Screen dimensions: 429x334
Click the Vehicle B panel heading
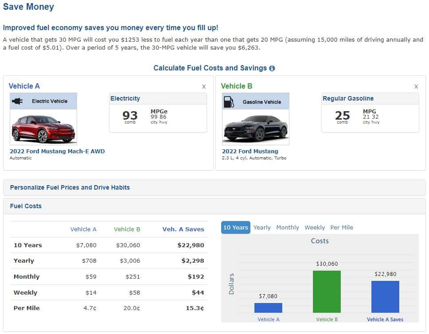(236, 86)
